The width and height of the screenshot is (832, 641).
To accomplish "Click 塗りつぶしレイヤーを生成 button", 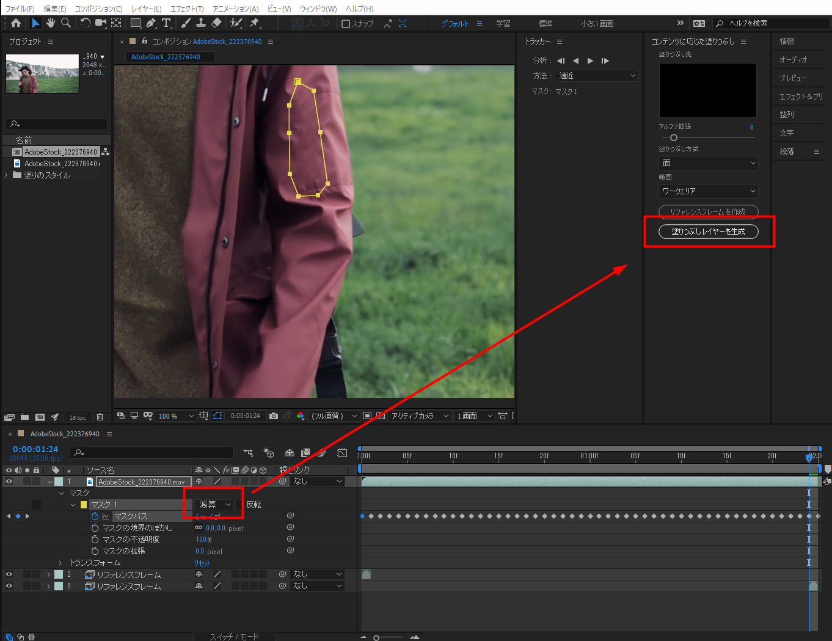I will [708, 232].
